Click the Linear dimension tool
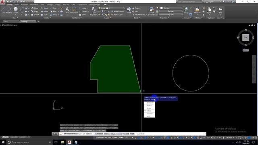The image size is (258, 145). (83, 8)
